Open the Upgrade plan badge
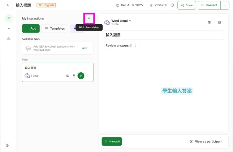Screen dimensions: 233x152 pos(46,5)
